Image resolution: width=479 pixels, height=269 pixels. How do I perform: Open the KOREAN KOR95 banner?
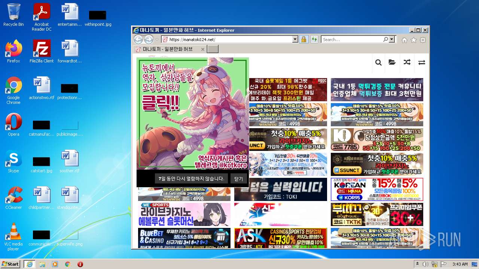tap(377, 189)
